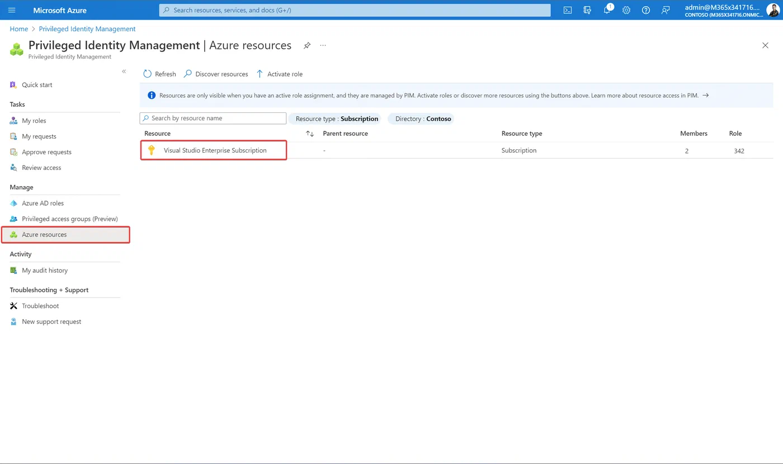Image resolution: width=783 pixels, height=464 pixels.
Task: Close the Azure resources blade
Action: (765, 45)
